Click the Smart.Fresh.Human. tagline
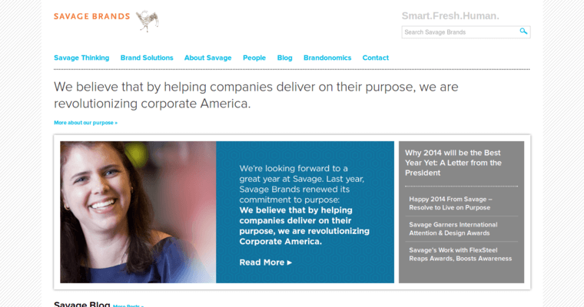Screen dimensions: 584x307 click(x=450, y=15)
